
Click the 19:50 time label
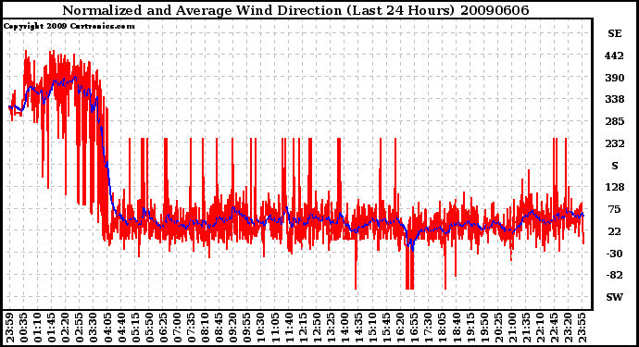pyautogui.click(x=483, y=328)
